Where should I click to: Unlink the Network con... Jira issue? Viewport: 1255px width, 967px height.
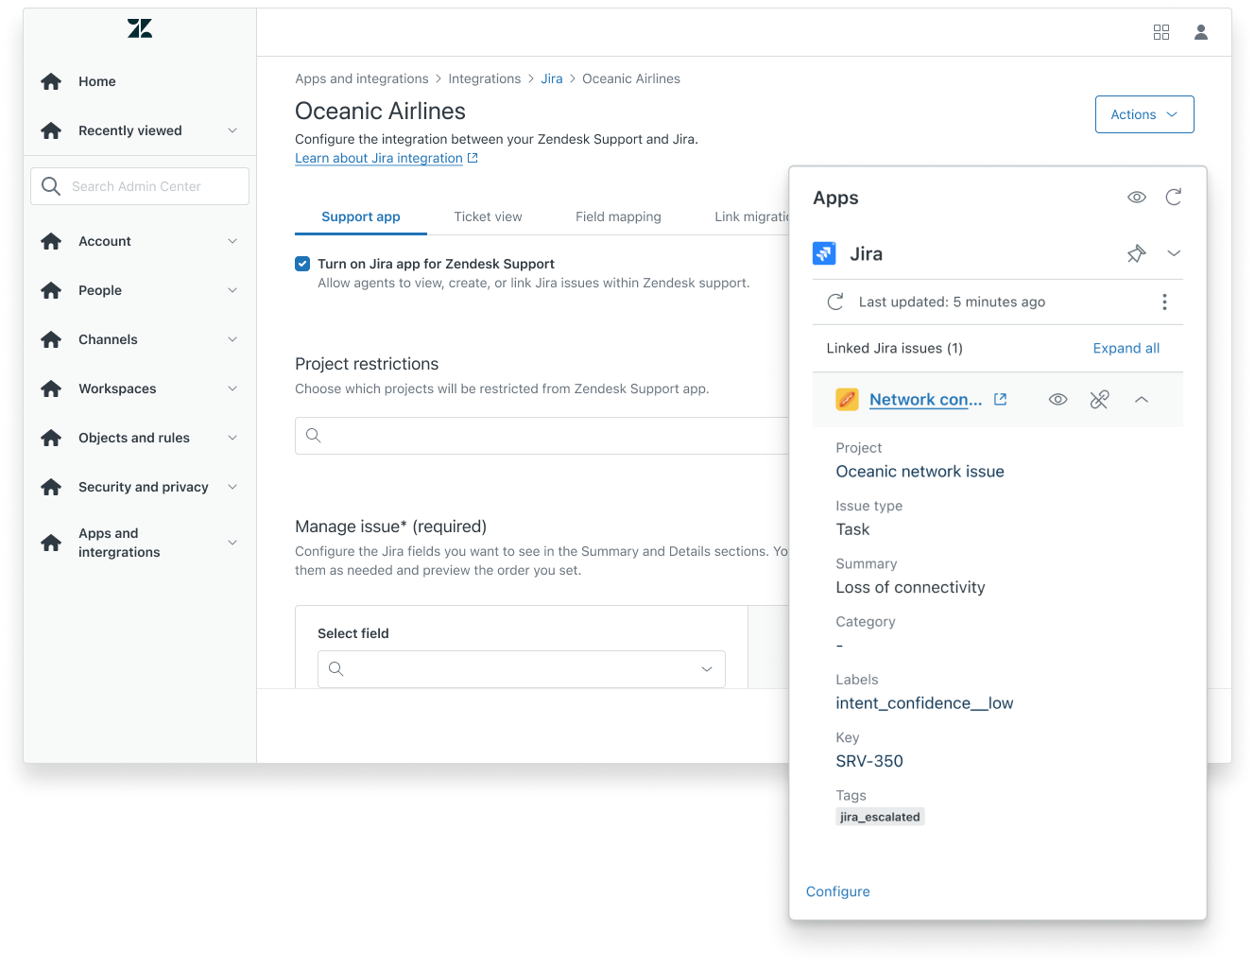tap(1099, 400)
